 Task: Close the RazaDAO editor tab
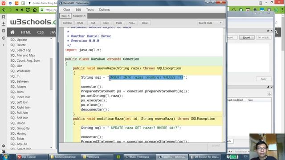tap(85, 16)
